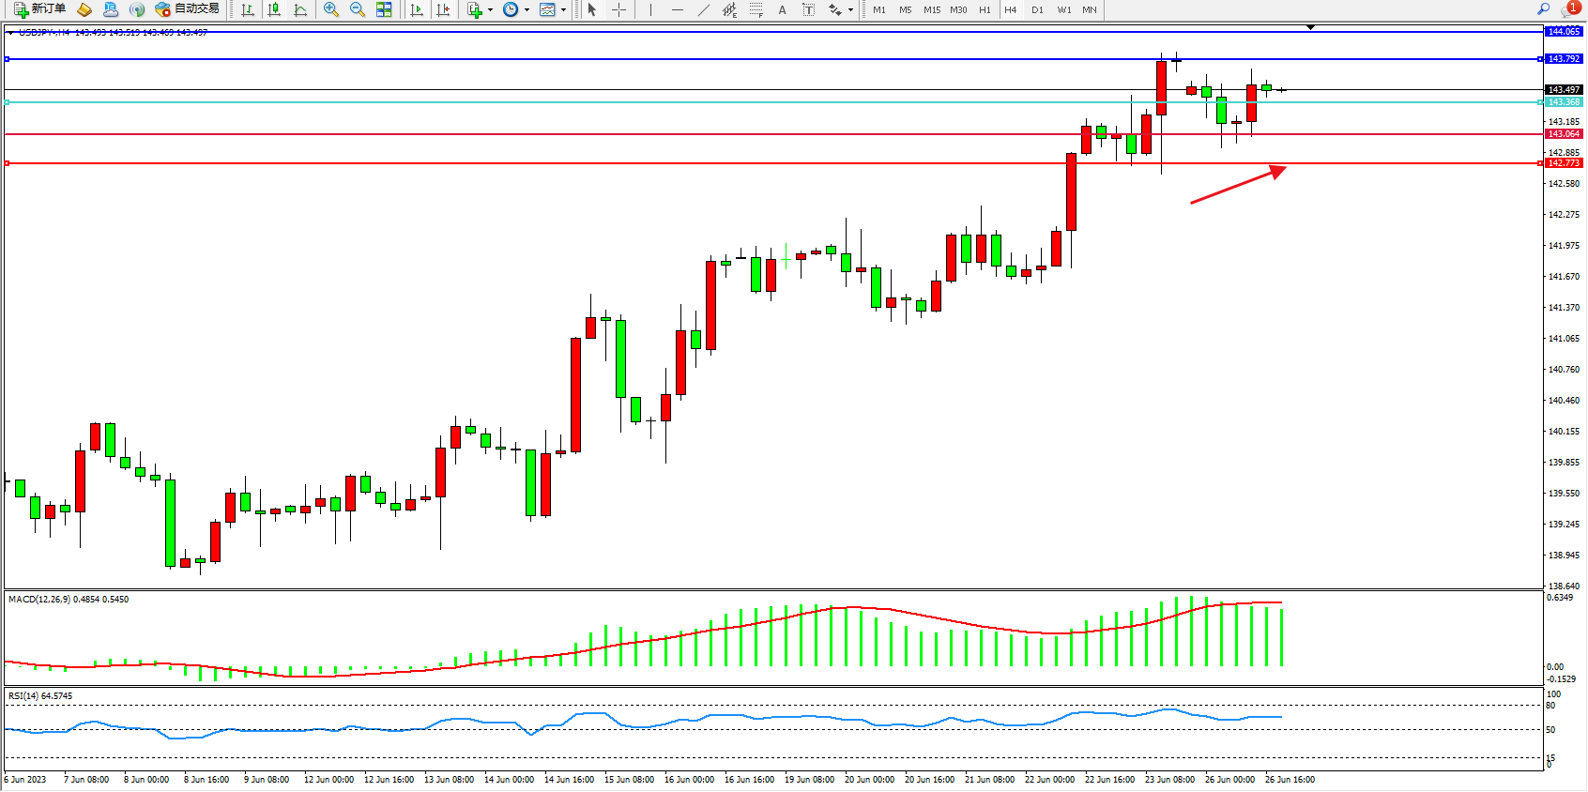Open the chart templates dropdown

[563, 10]
